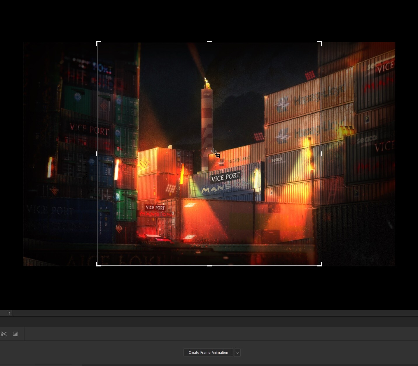The image size is (418, 366).
Task: Expand the status bar chevron arrow
Action: pyautogui.click(x=9, y=313)
